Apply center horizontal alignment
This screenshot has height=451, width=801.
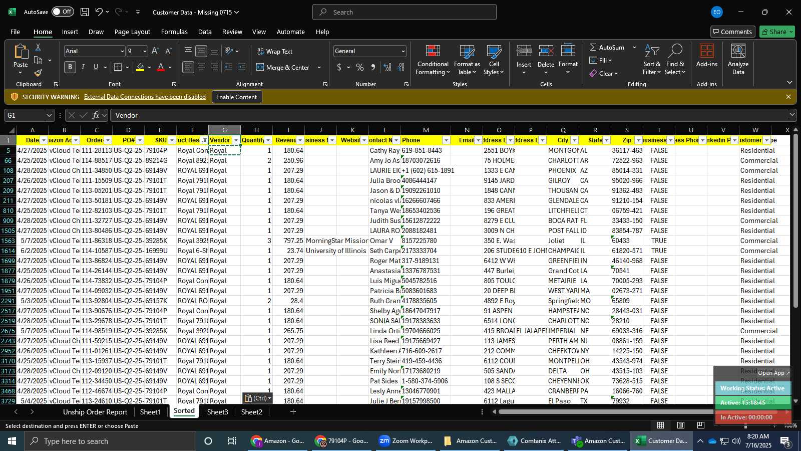[201, 67]
